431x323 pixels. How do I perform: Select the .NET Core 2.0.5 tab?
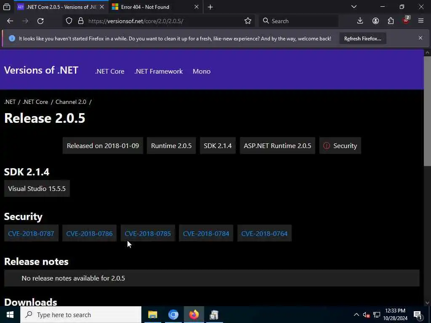pos(61,7)
